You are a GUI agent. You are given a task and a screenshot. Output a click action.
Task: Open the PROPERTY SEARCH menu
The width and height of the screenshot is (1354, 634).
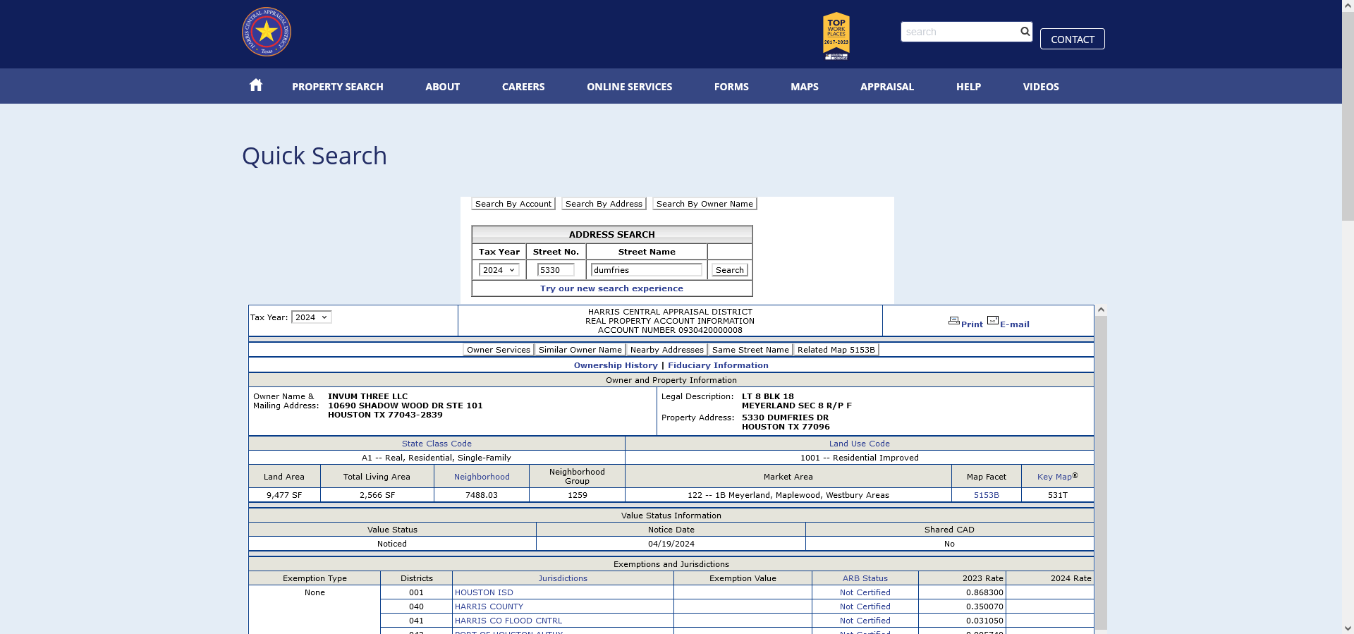coord(338,87)
